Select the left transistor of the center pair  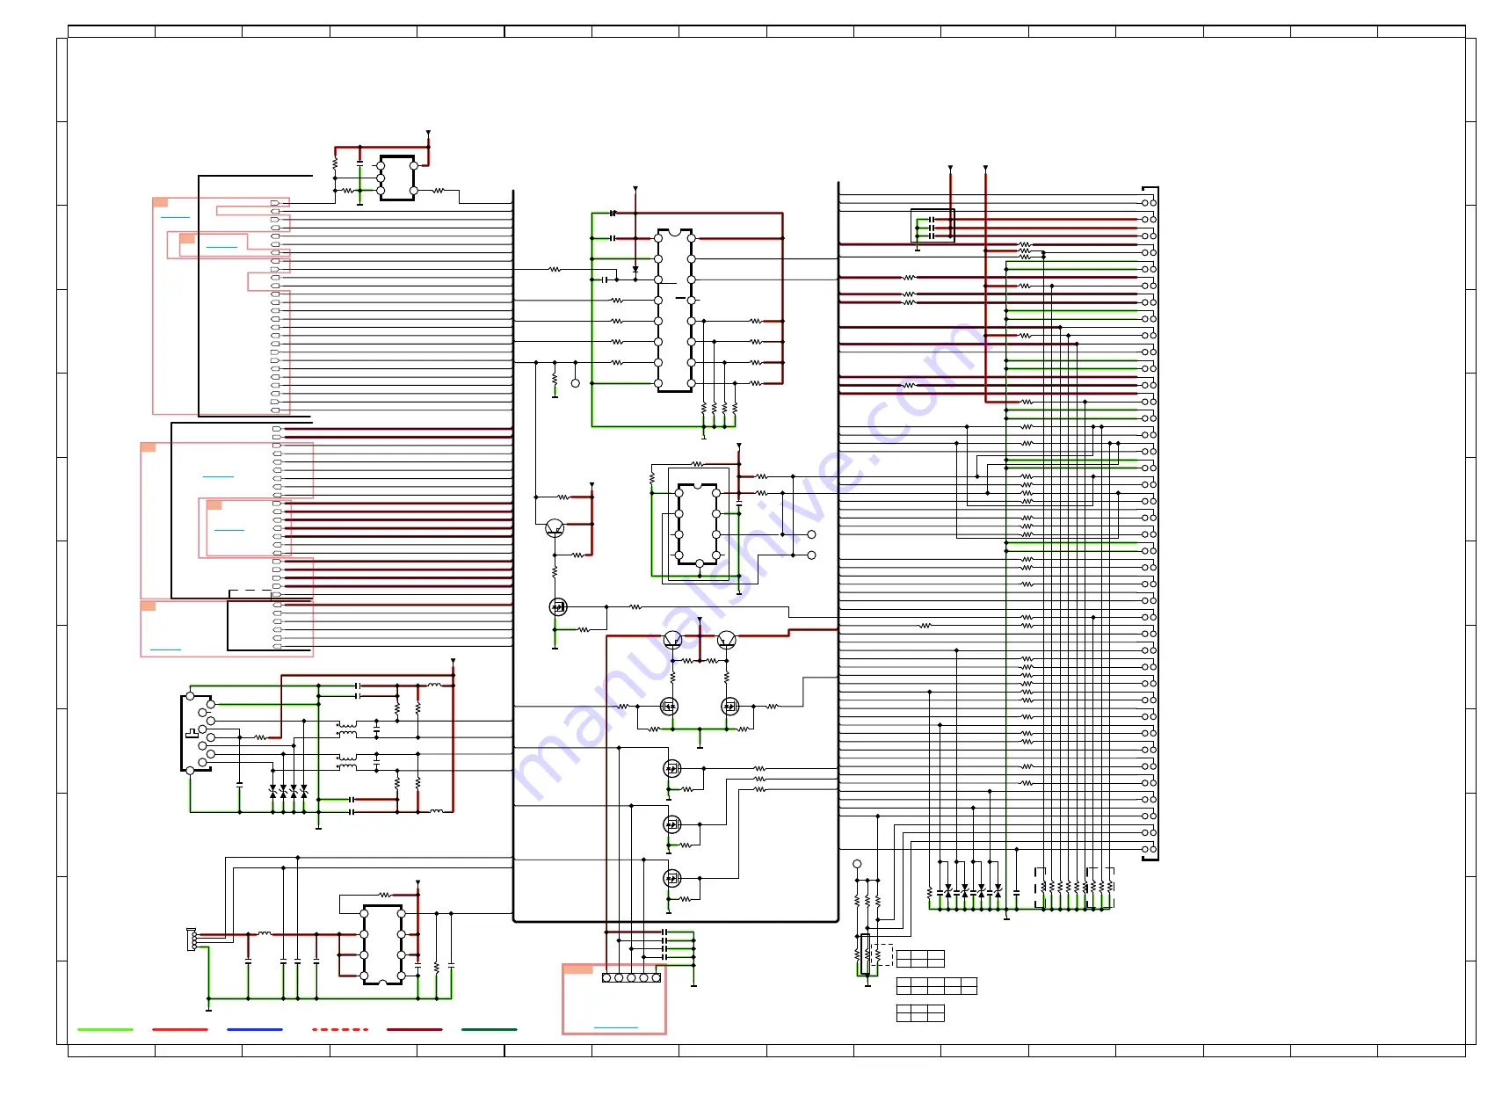tap(673, 639)
